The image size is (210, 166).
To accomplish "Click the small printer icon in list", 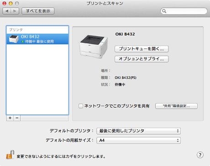I will point(14,39).
